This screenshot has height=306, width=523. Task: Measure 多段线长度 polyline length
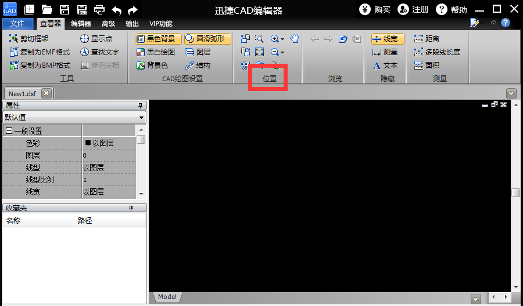coord(437,52)
